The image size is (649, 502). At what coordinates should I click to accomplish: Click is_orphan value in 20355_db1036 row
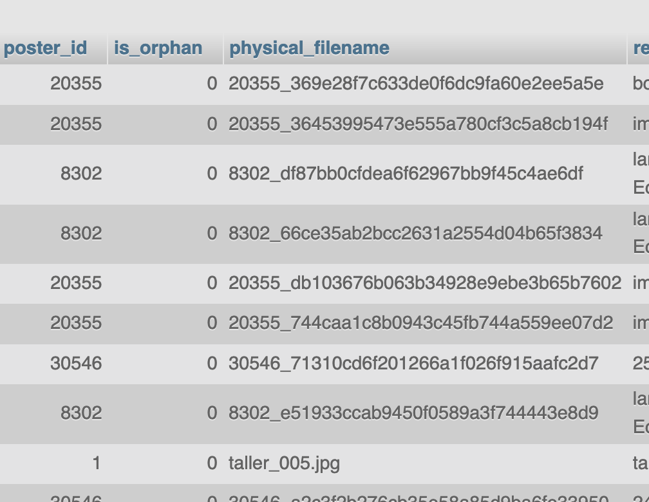[212, 283]
